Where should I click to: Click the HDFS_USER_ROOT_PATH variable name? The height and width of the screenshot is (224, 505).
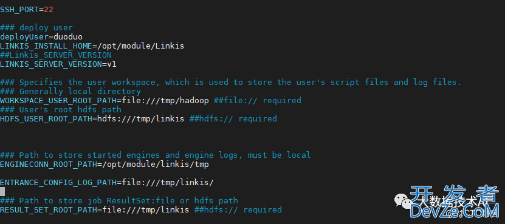46,119
